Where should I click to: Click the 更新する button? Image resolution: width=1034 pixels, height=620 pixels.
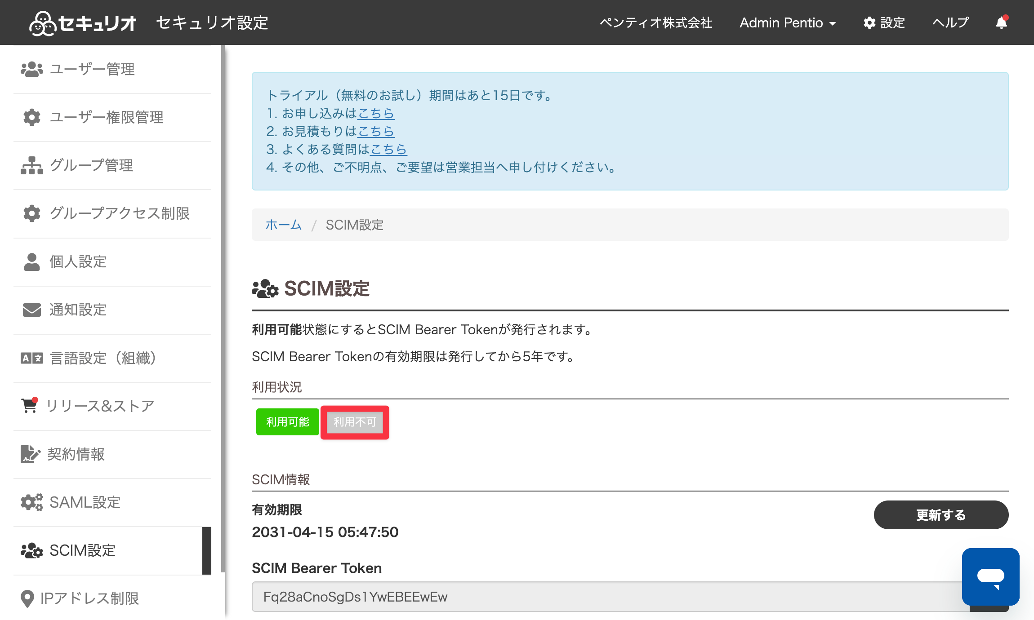coord(941,515)
